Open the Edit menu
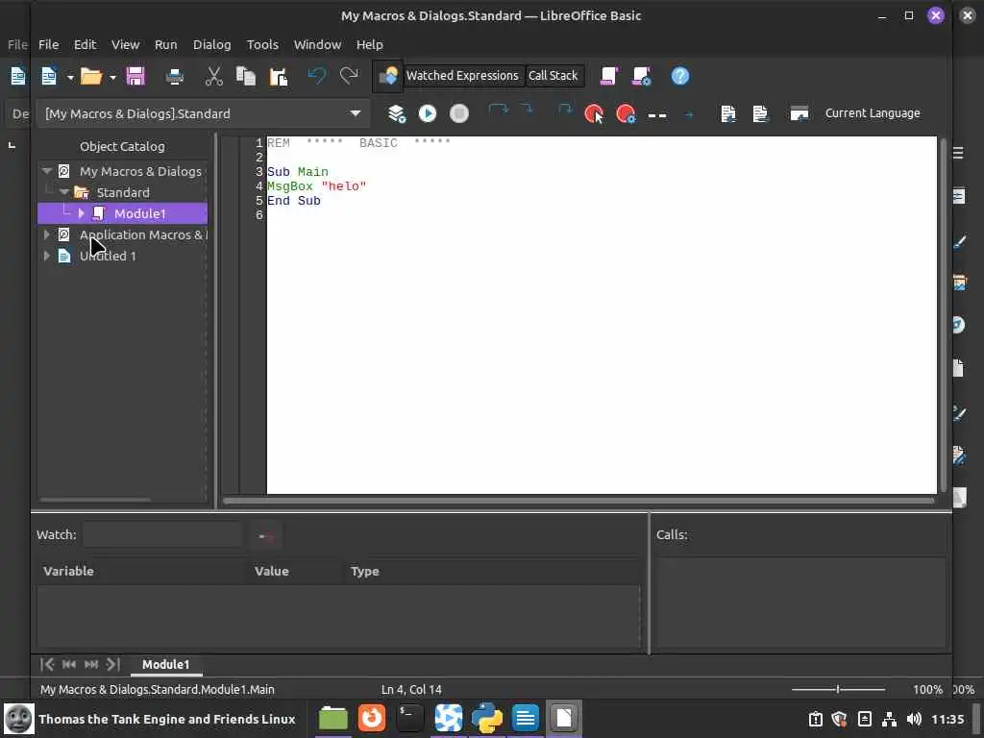This screenshot has height=738, width=984. pyautogui.click(x=85, y=44)
